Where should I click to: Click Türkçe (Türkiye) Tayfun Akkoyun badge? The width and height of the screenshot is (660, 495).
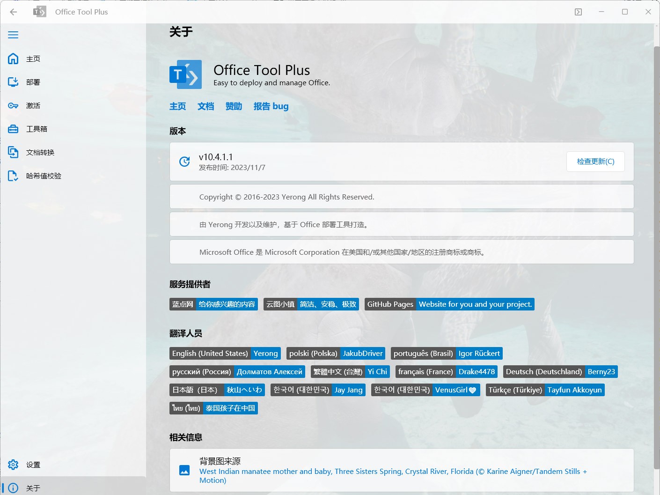545,390
